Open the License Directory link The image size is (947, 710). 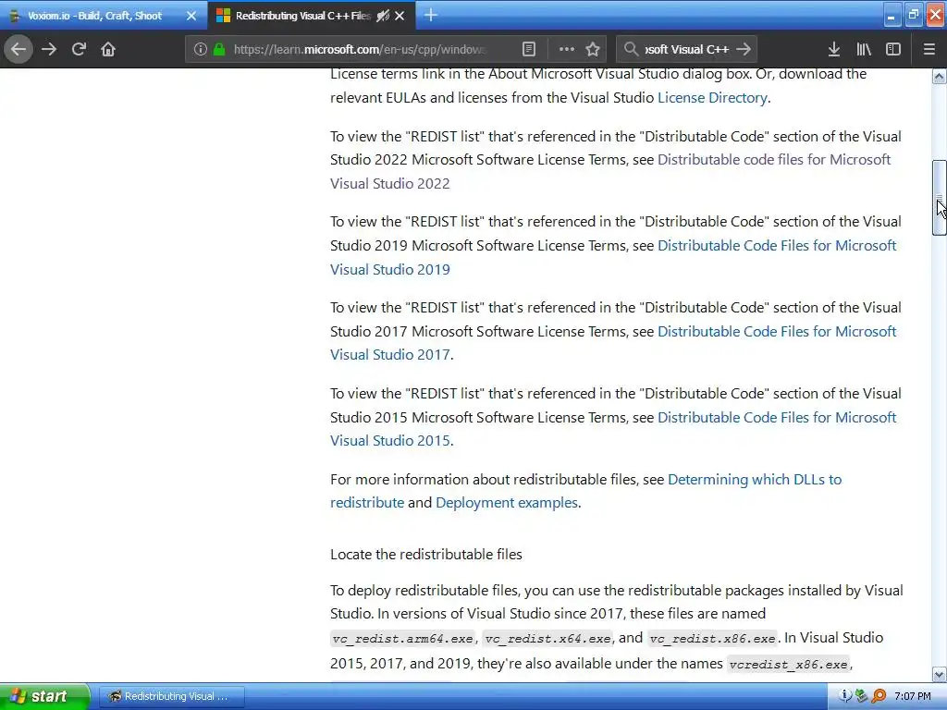712,98
